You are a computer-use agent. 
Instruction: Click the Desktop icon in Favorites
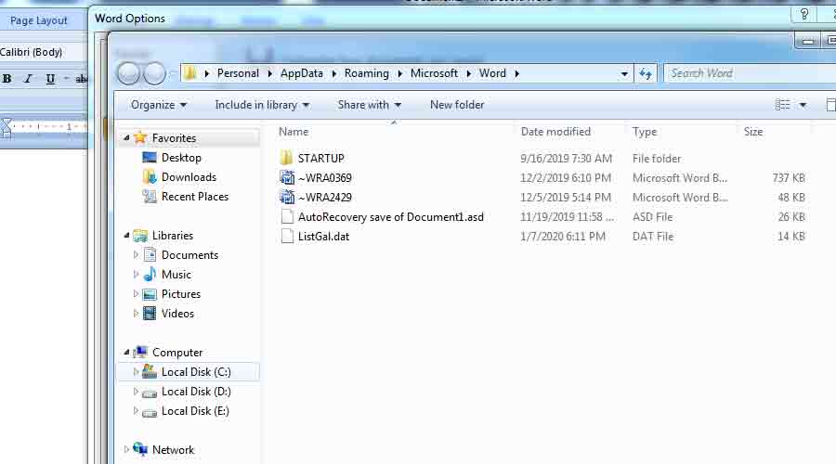tap(150, 157)
